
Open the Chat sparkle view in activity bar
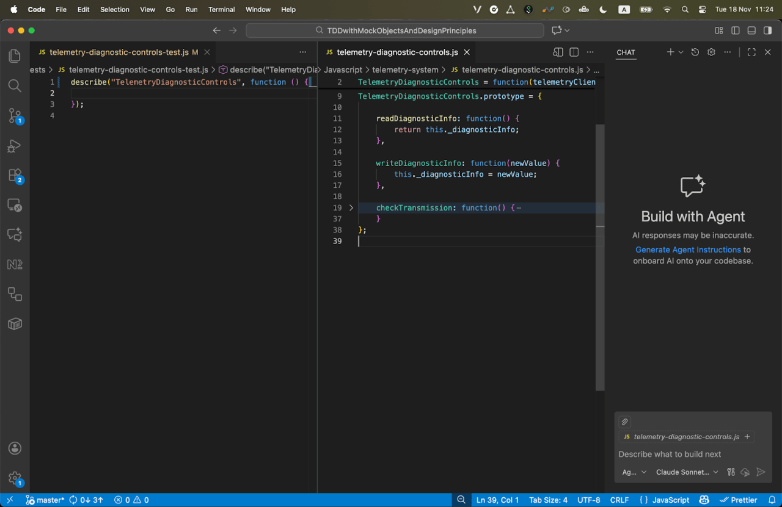click(x=15, y=234)
